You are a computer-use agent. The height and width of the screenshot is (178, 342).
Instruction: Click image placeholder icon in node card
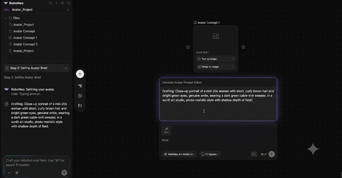[x=216, y=36]
